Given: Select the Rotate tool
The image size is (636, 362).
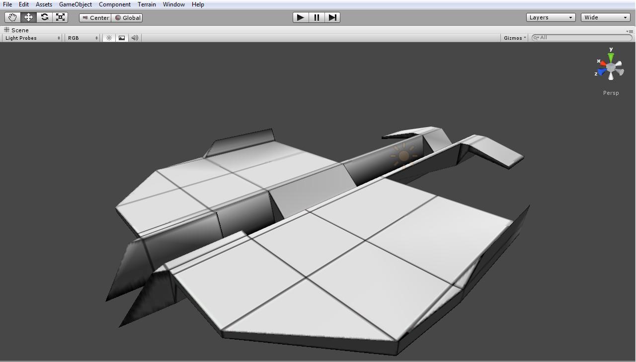Looking at the screenshot, I should [44, 17].
